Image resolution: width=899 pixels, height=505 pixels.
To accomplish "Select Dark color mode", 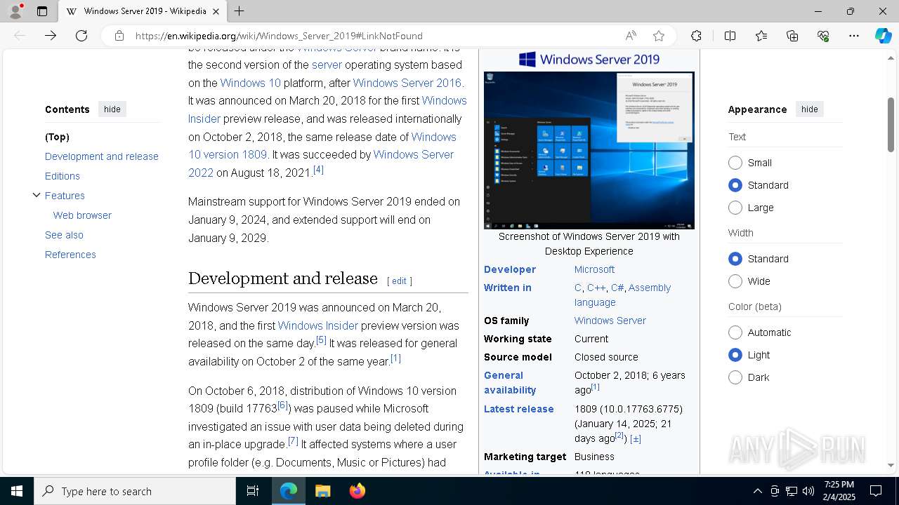I will click(735, 377).
